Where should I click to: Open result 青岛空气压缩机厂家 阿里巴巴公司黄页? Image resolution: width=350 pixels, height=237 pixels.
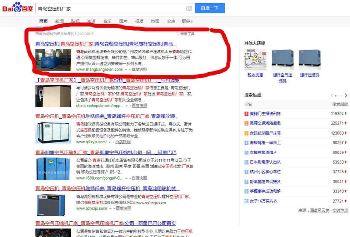pyautogui.click(x=106, y=223)
